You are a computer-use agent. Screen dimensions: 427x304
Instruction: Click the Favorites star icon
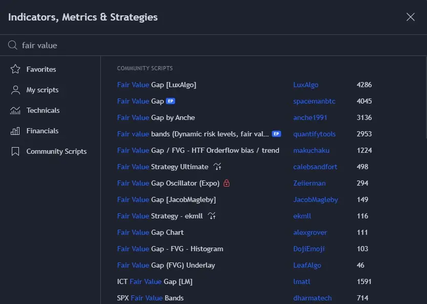[x=15, y=69]
